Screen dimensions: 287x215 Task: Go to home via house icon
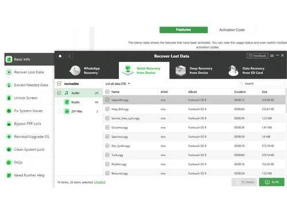(60, 56)
